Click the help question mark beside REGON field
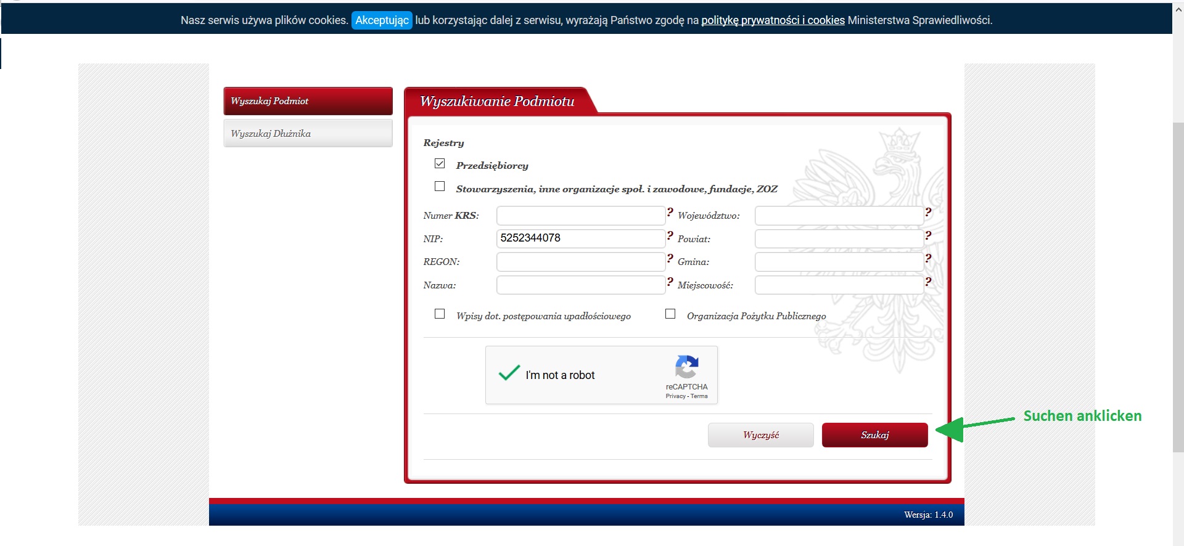 coord(670,258)
